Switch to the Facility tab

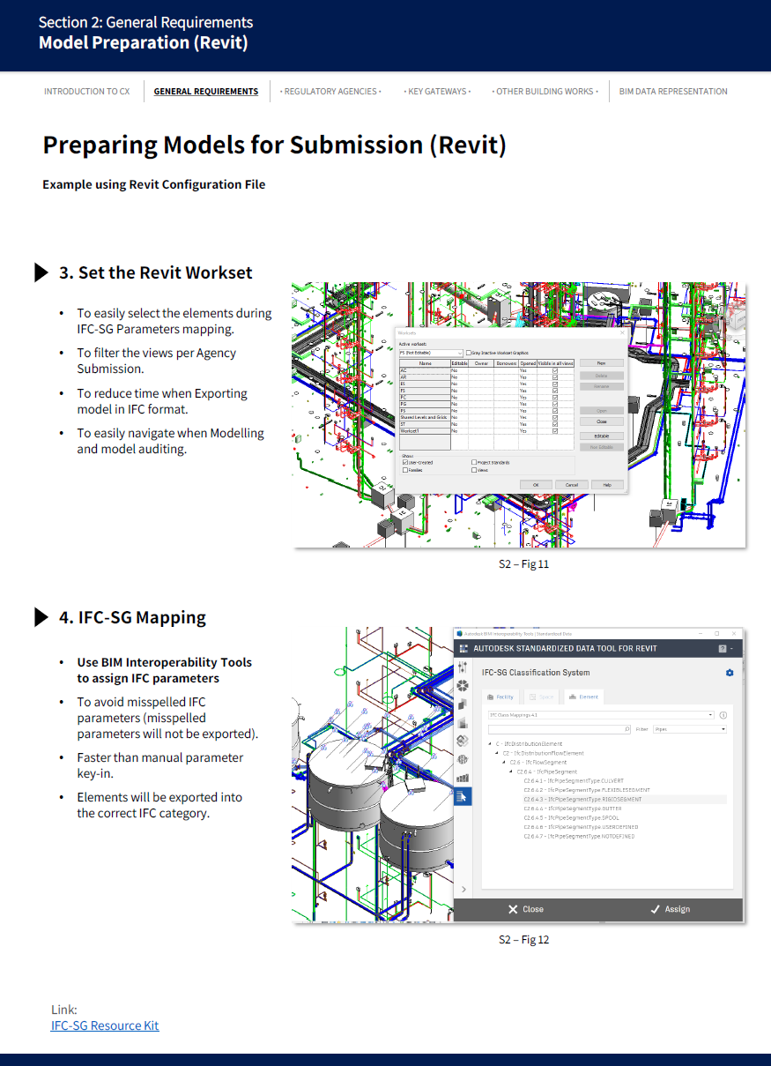pos(500,697)
